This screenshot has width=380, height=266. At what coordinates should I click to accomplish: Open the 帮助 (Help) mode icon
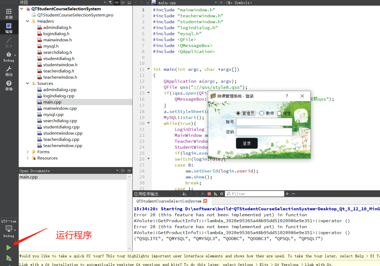point(9,84)
